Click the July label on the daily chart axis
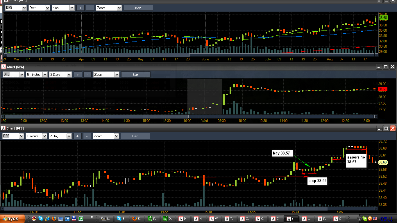The image size is (397, 223). point(268,59)
